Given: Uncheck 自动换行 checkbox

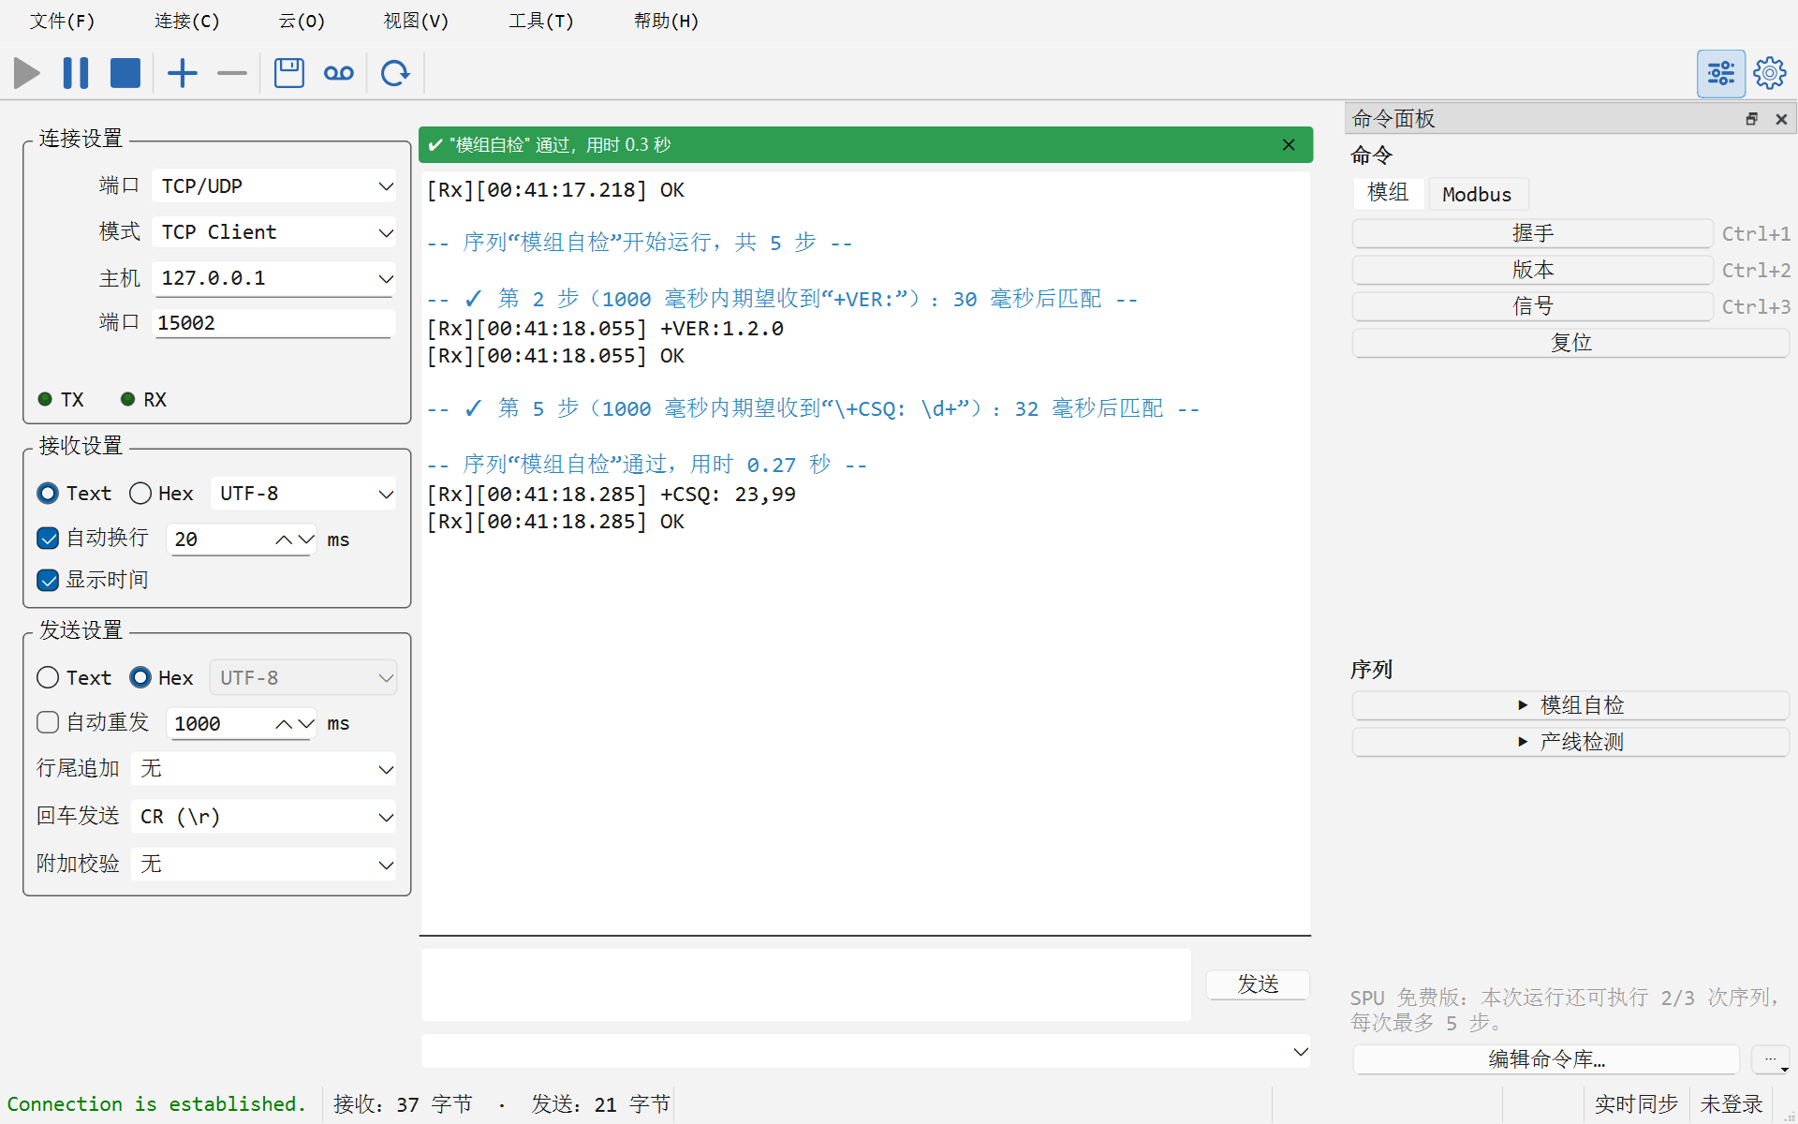Looking at the screenshot, I should [48, 538].
